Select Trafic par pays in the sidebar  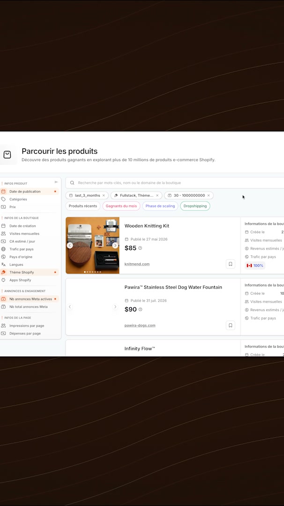(x=30, y=249)
